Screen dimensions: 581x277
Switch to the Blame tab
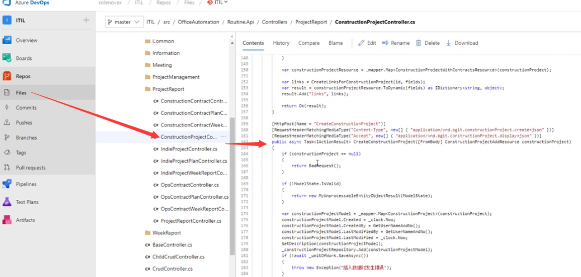336,43
